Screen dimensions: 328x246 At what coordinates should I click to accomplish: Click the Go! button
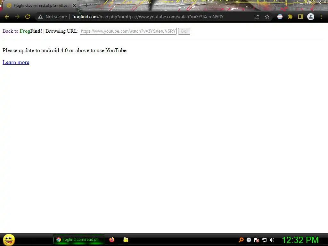184,31
